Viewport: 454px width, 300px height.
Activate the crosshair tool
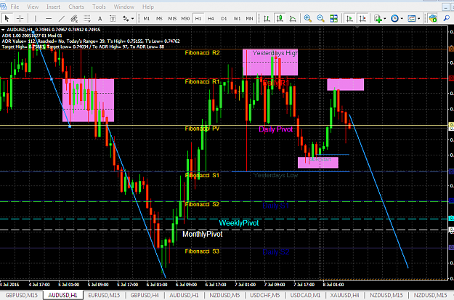click(20, 19)
